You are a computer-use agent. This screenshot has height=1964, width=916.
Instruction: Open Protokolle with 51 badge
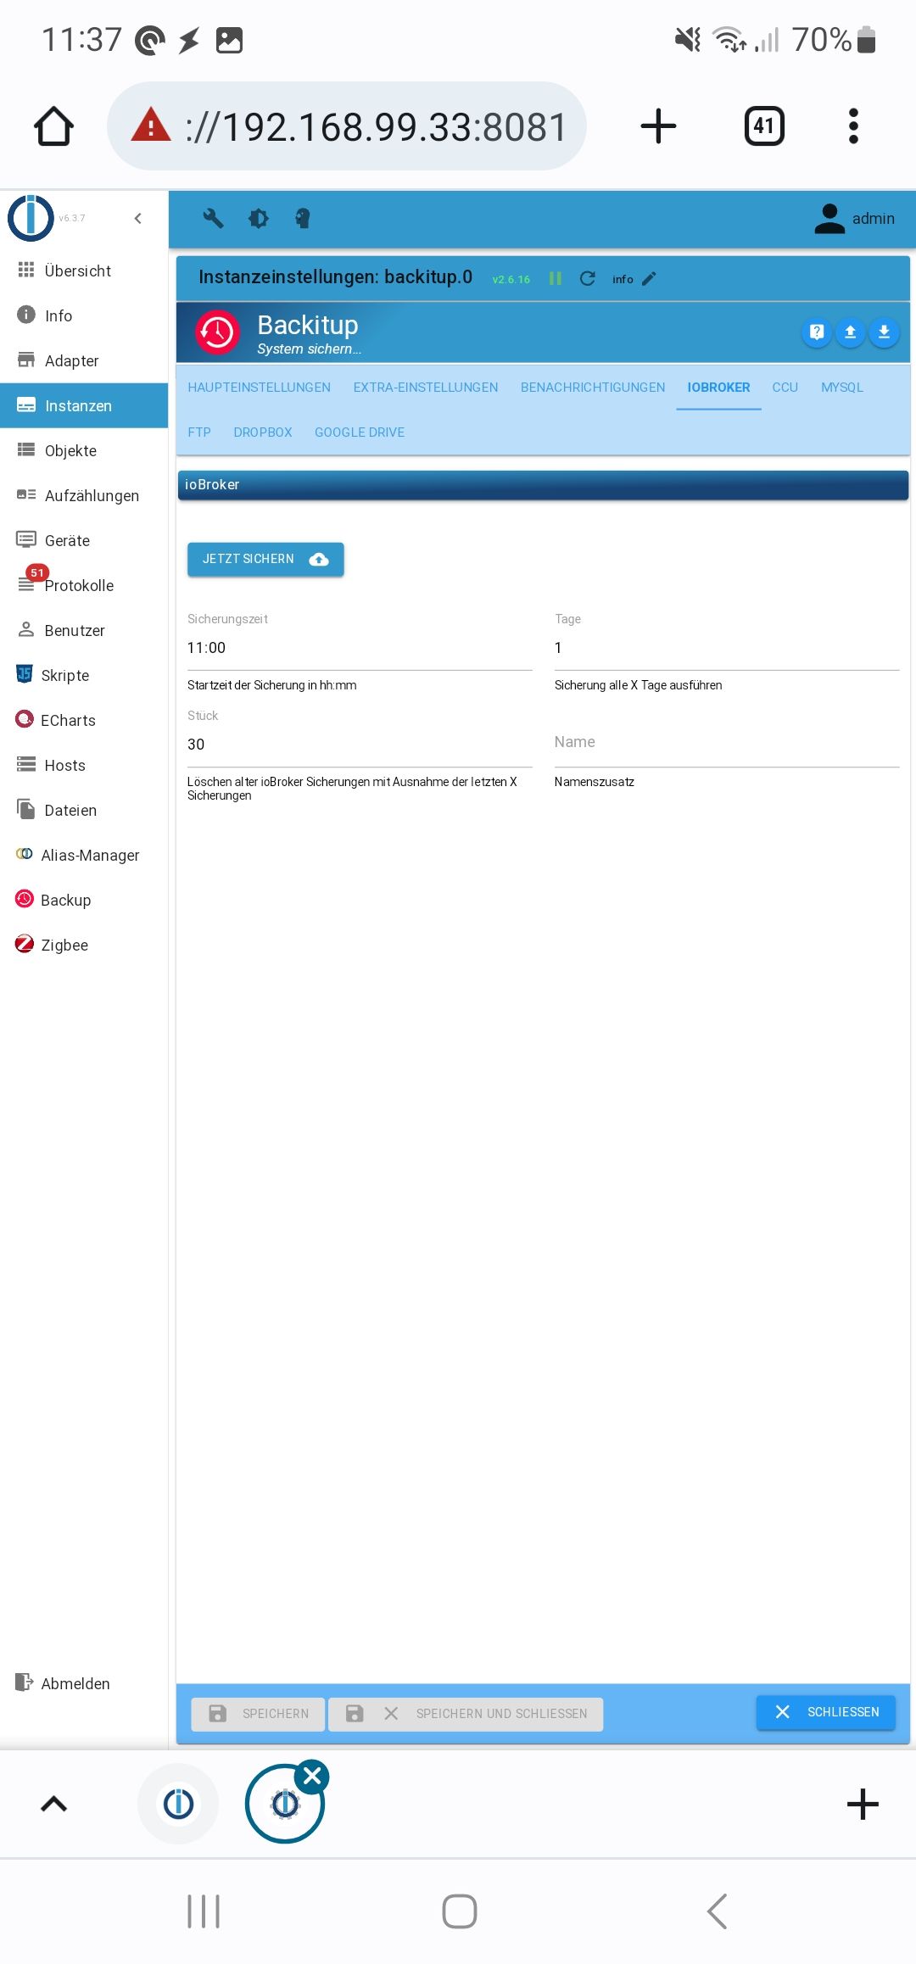(84, 585)
